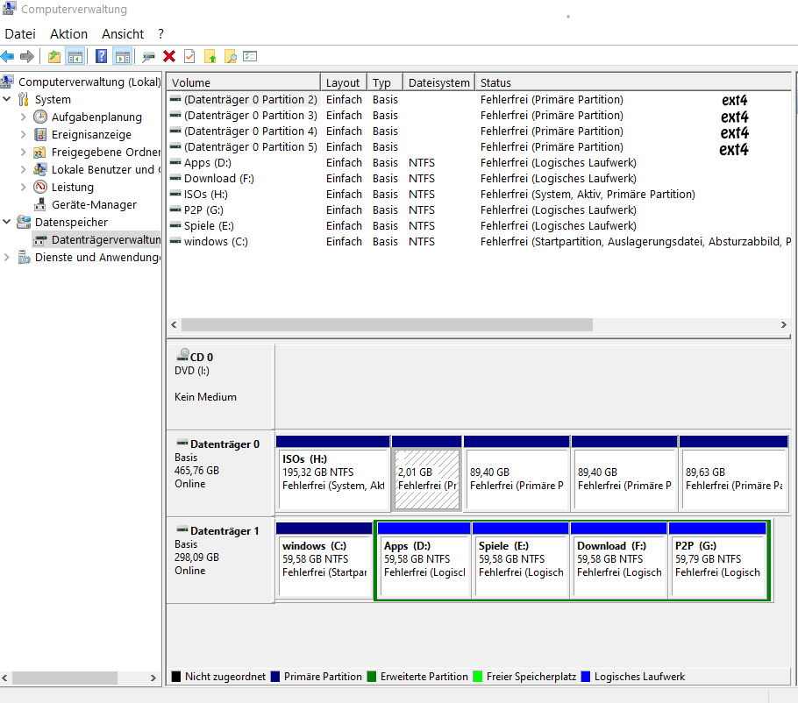Image resolution: width=798 pixels, height=703 pixels.
Task: Open the Ansicht menu
Action: [122, 33]
